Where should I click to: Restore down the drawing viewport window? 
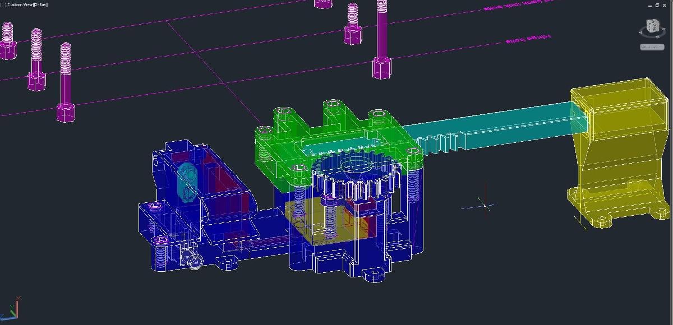tap(656, 4)
